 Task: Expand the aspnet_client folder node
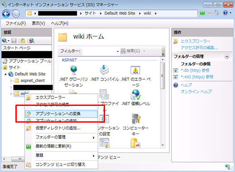11,81
